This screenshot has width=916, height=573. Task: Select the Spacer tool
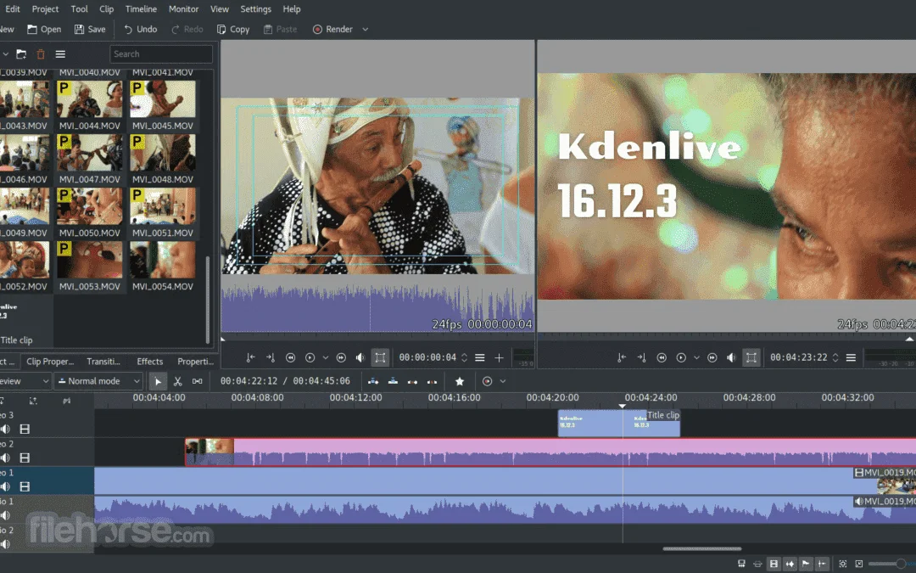[x=198, y=381]
